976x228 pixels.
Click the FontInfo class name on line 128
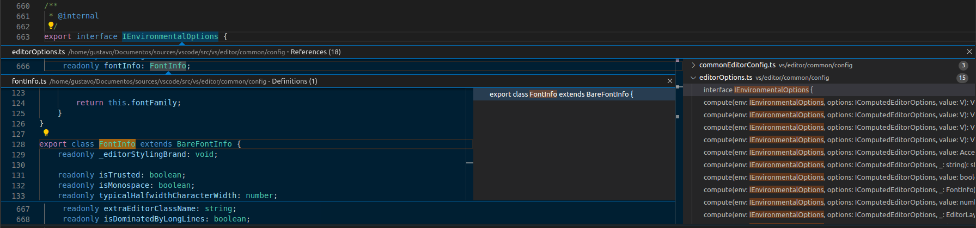pos(117,144)
